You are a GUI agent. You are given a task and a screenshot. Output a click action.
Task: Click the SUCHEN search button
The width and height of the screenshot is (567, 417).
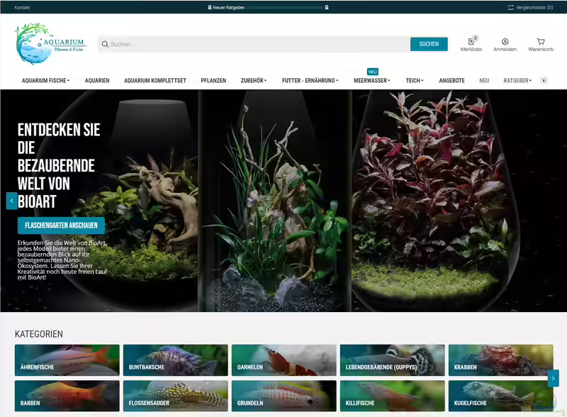tap(428, 44)
